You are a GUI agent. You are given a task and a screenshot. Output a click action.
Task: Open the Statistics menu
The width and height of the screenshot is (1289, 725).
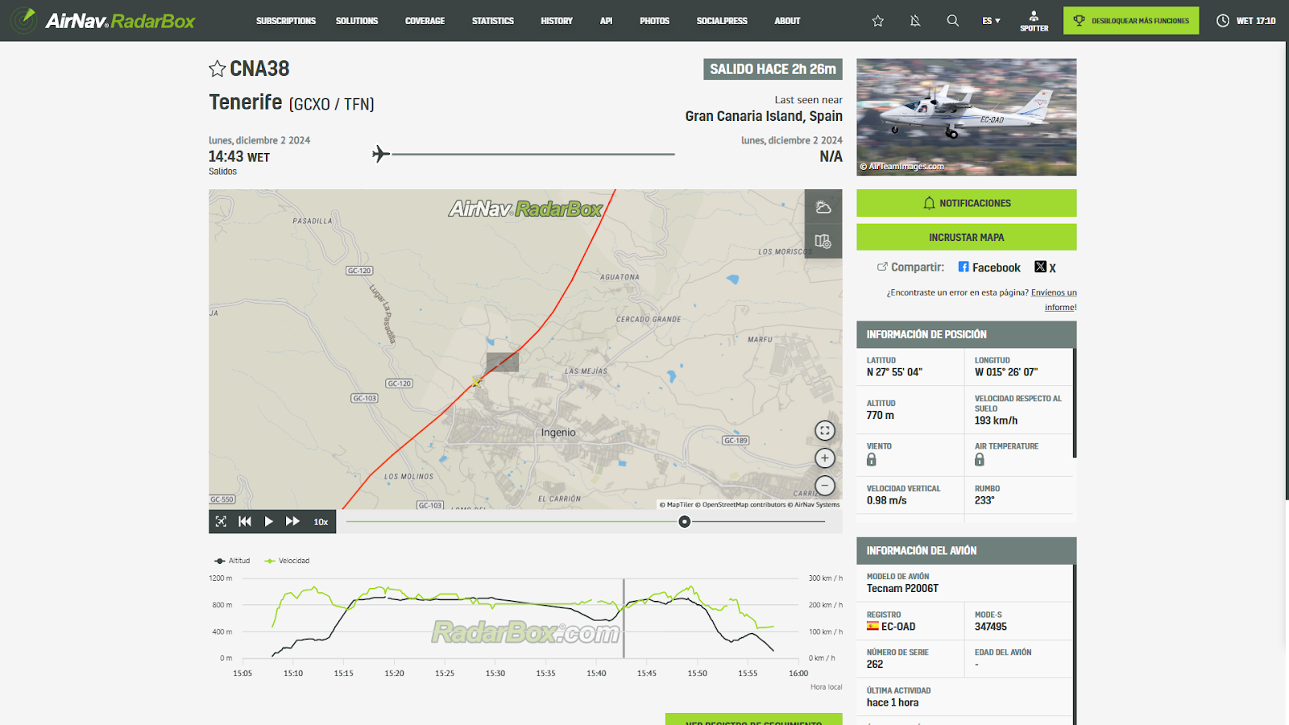(x=492, y=21)
